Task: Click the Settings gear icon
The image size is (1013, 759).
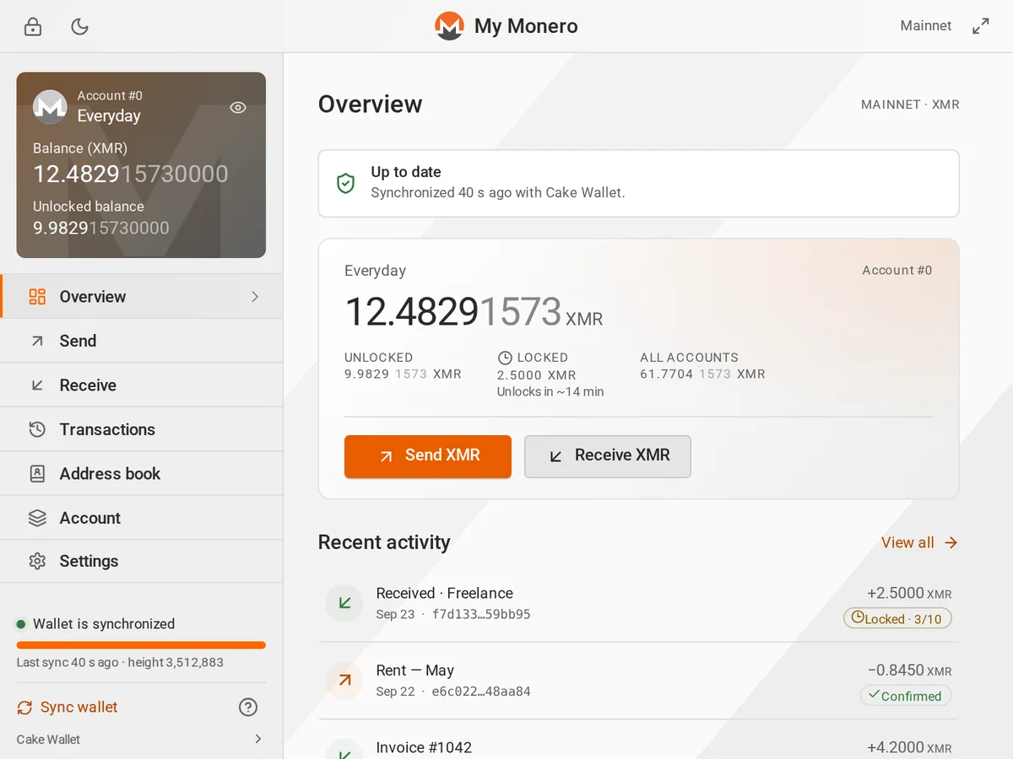Action: coord(37,562)
